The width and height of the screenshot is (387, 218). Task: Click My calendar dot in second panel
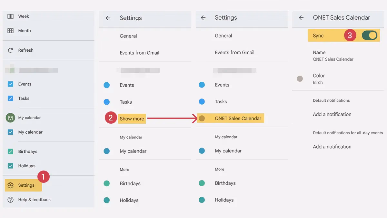pyautogui.click(x=106, y=151)
